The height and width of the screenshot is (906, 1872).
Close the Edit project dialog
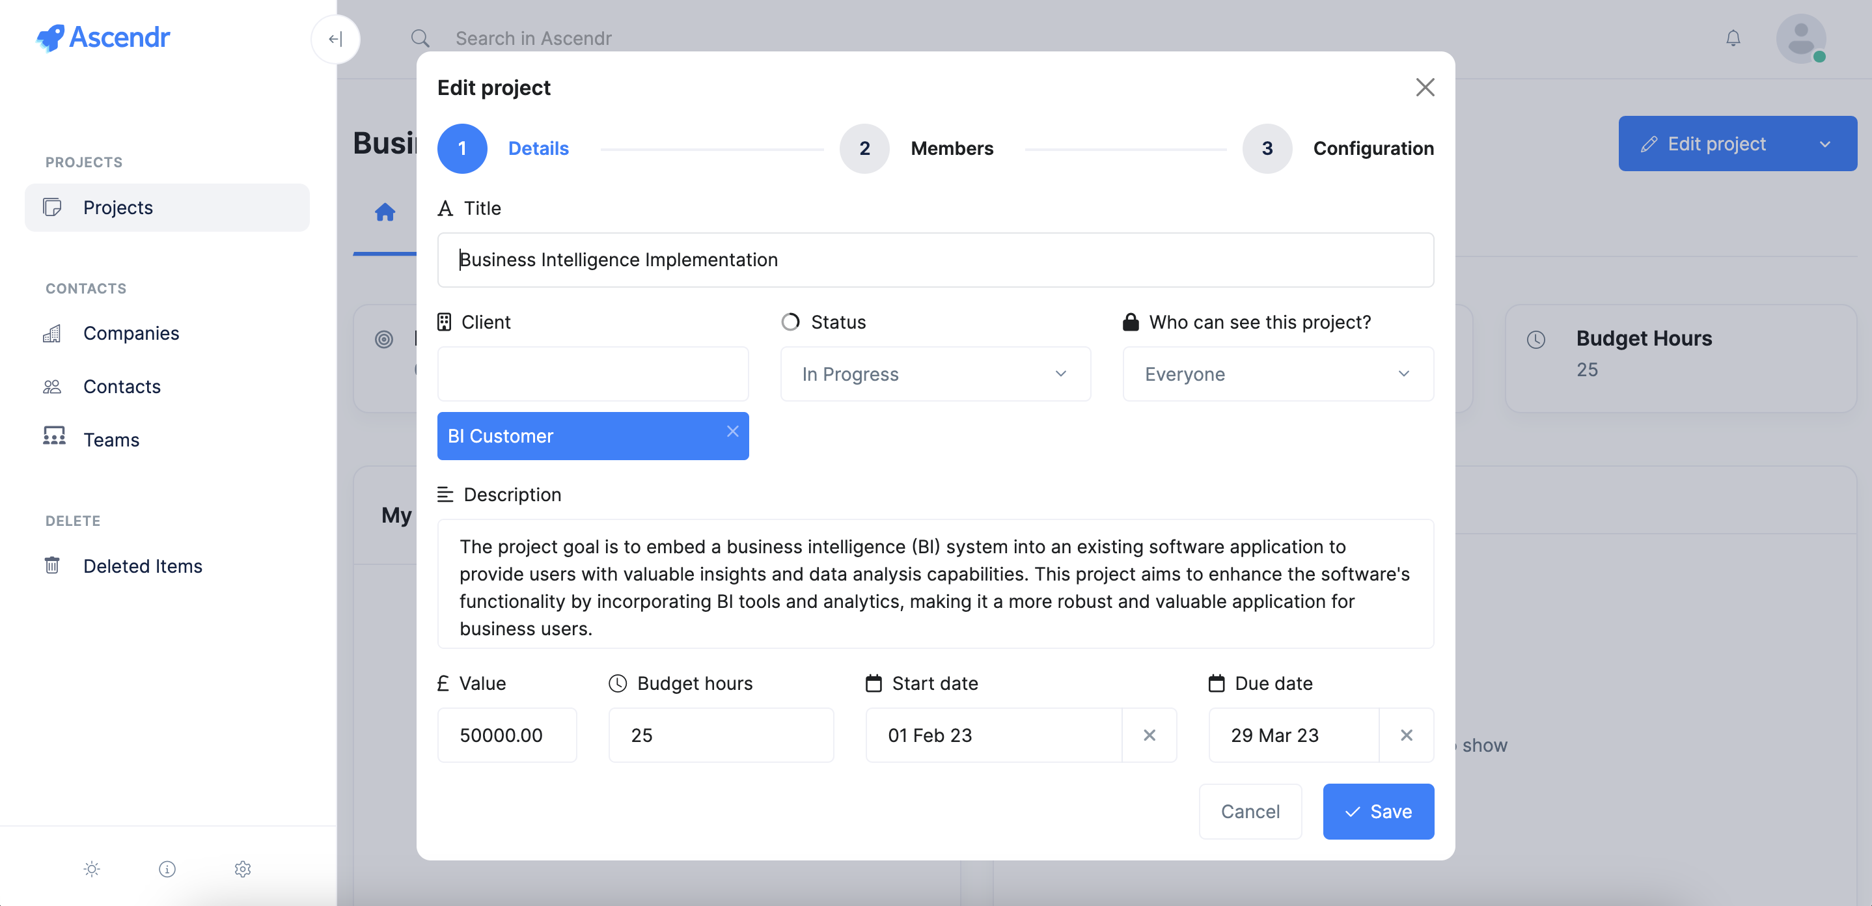click(x=1424, y=87)
